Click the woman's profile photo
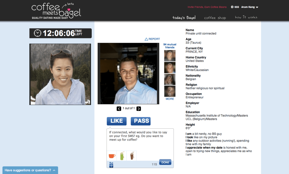This screenshot has width=289, height=174. [60, 74]
